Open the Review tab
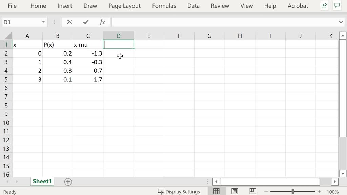This screenshot has width=347, height=195. (x=220, y=6)
